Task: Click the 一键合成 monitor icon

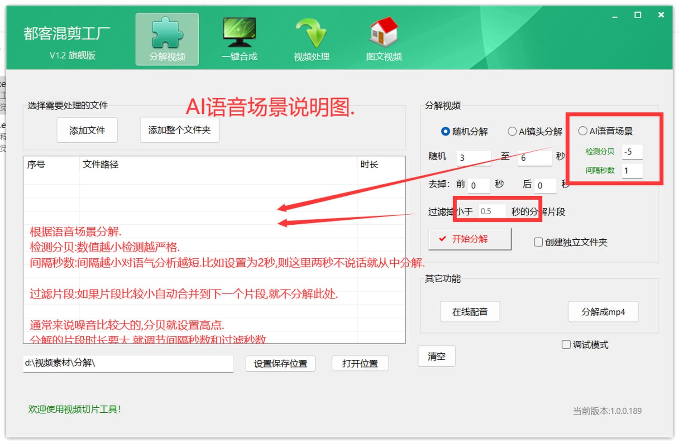Action: click(x=239, y=39)
